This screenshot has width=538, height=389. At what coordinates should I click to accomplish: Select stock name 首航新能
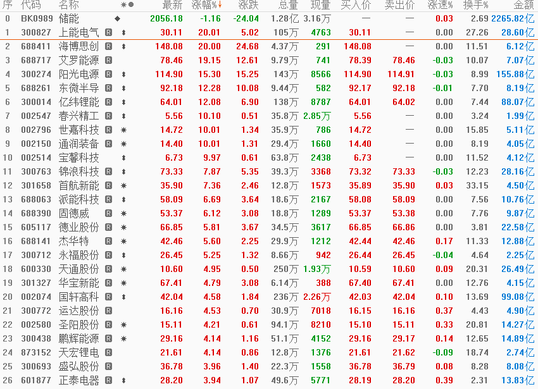pyautogui.click(x=79, y=185)
